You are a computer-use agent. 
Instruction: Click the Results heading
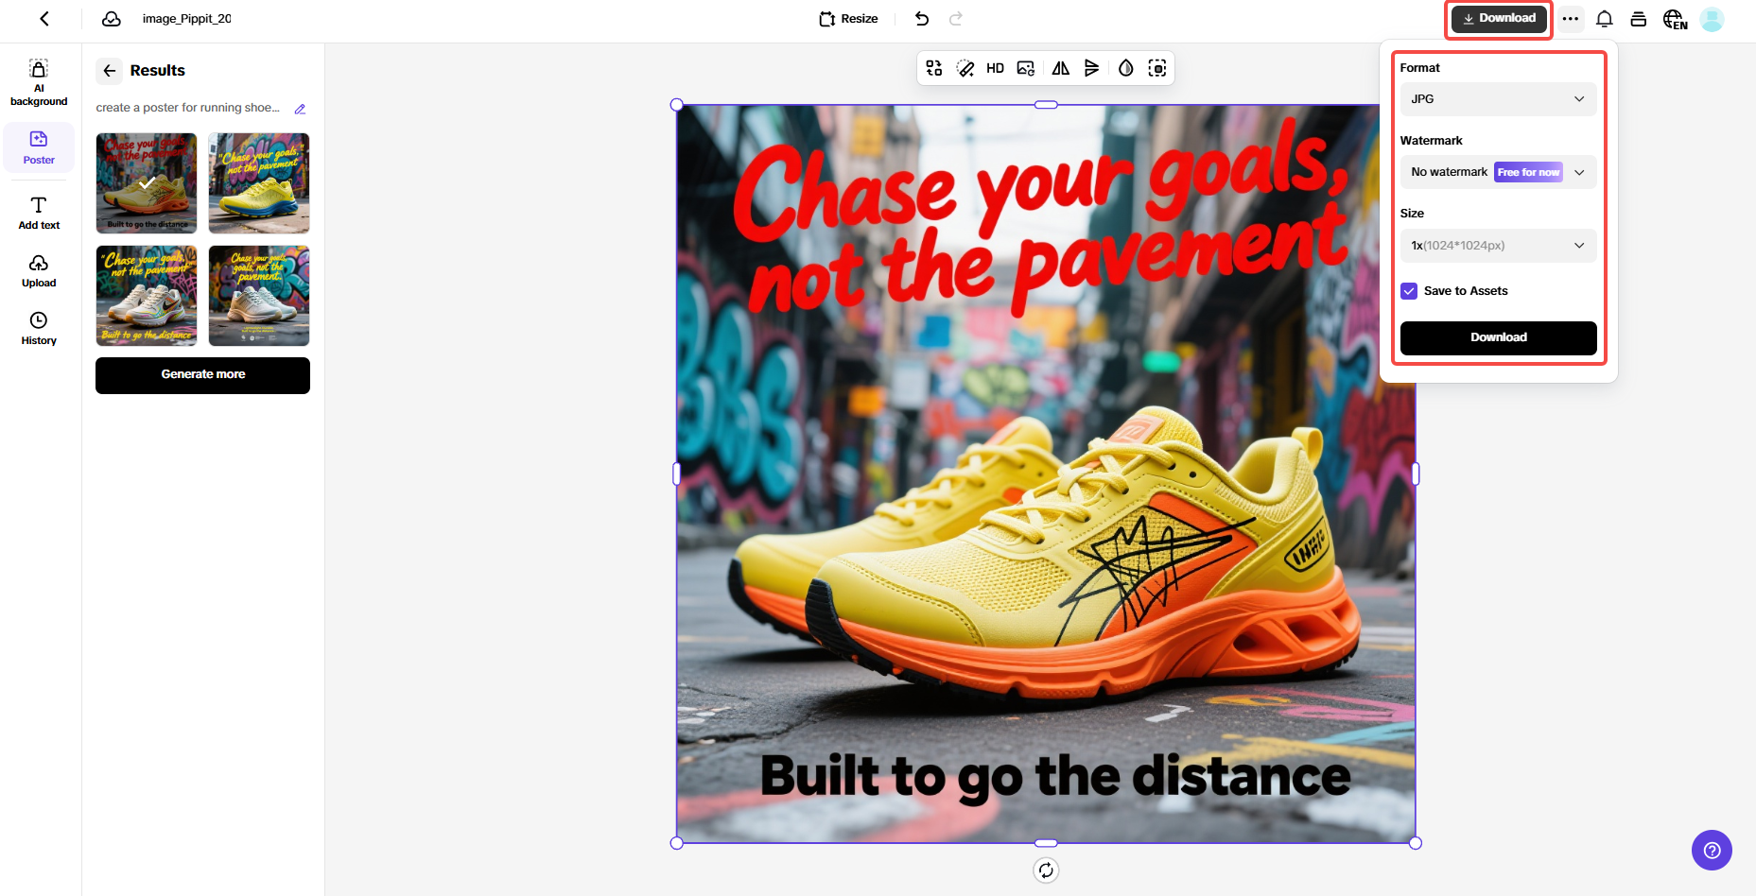[x=158, y=71]
